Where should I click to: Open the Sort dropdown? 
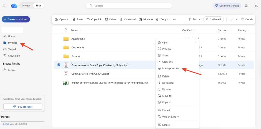point(194,19)
